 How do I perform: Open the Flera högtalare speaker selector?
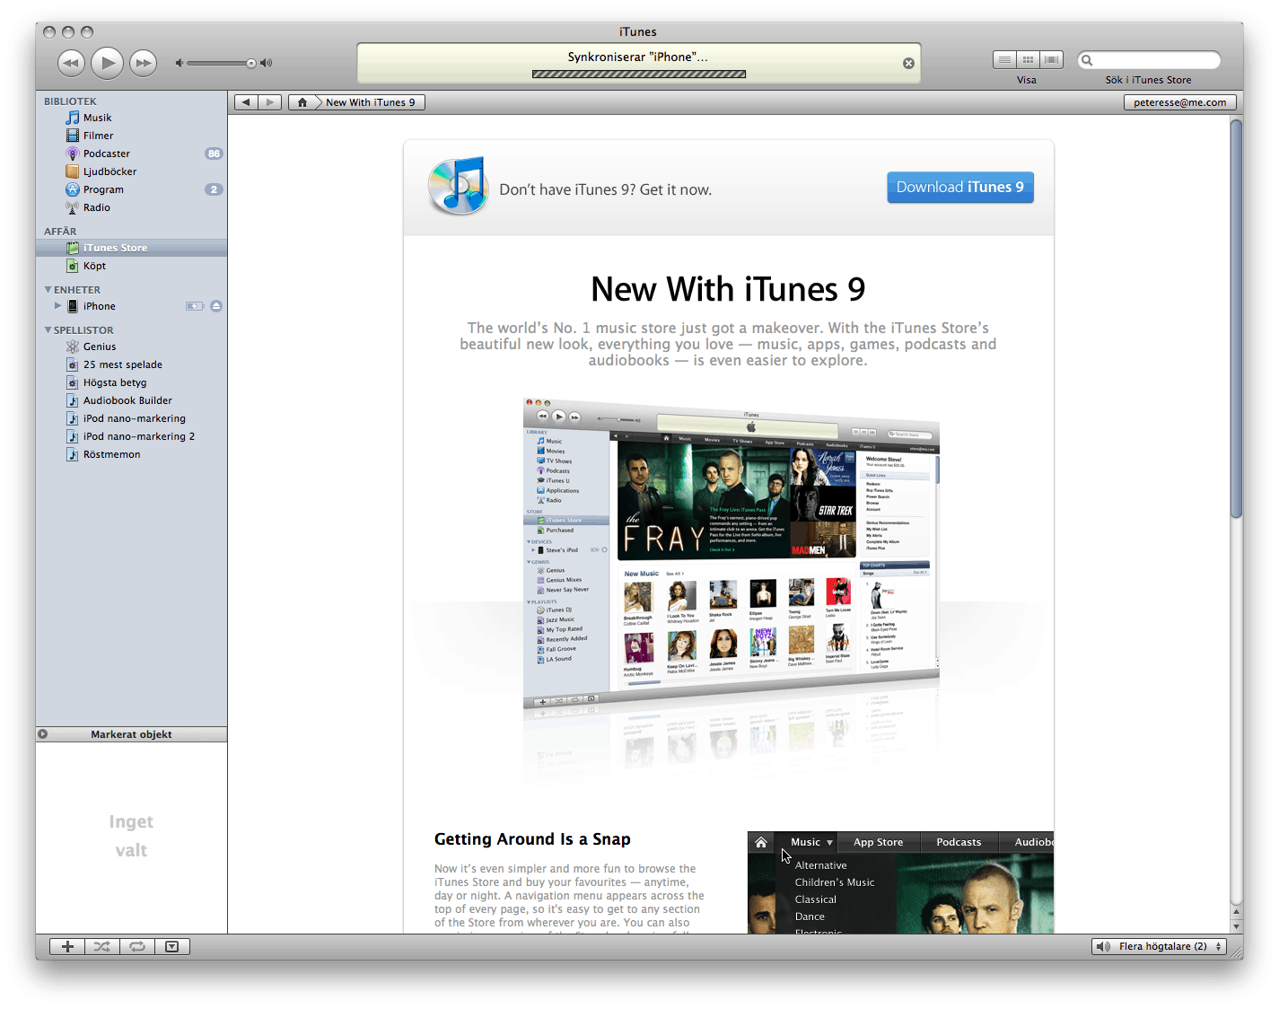(x=1159, y=945)
